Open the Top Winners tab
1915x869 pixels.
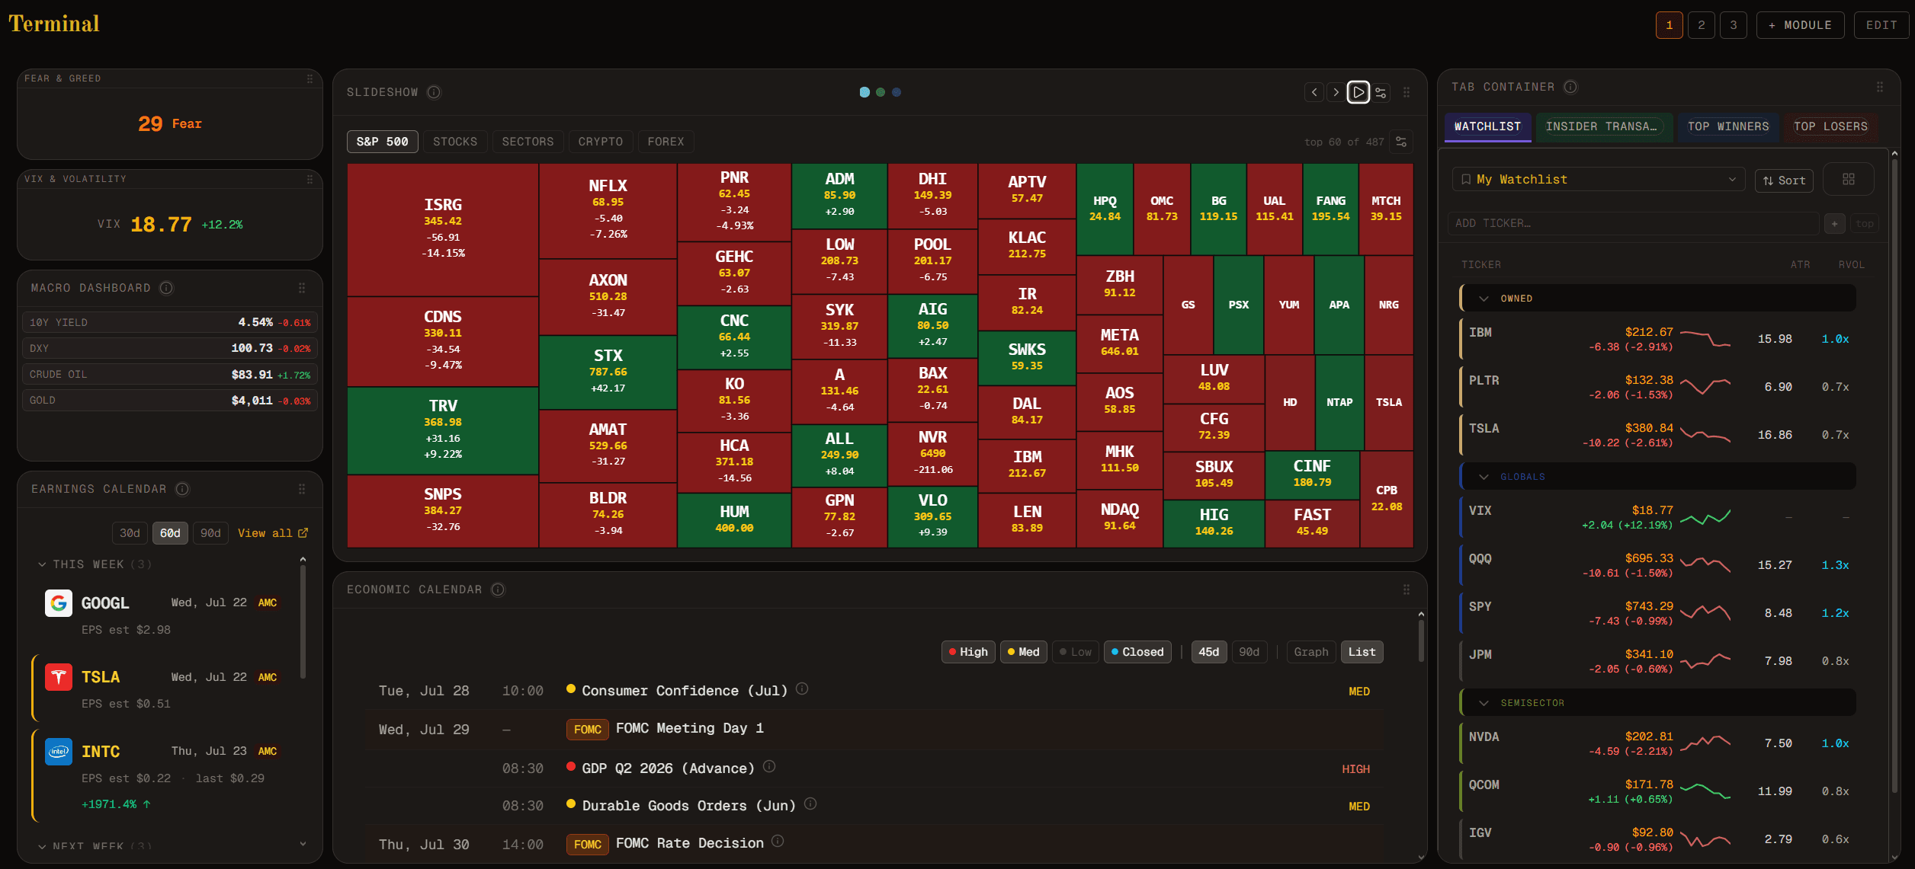1728,126
